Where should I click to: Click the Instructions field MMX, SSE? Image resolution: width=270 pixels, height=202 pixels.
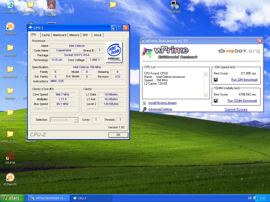87,81
